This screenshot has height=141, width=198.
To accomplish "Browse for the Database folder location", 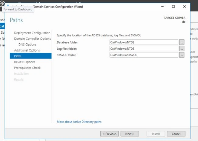I will coord(182,42).
